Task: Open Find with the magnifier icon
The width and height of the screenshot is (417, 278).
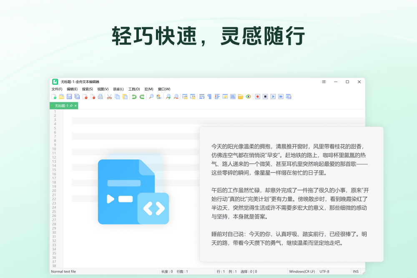Action: pyautogui.click(x=151, y=96)
